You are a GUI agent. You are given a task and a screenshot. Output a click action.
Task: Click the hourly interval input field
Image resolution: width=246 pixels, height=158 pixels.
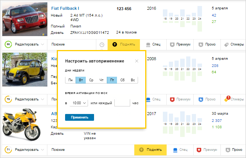coord(122,103)
